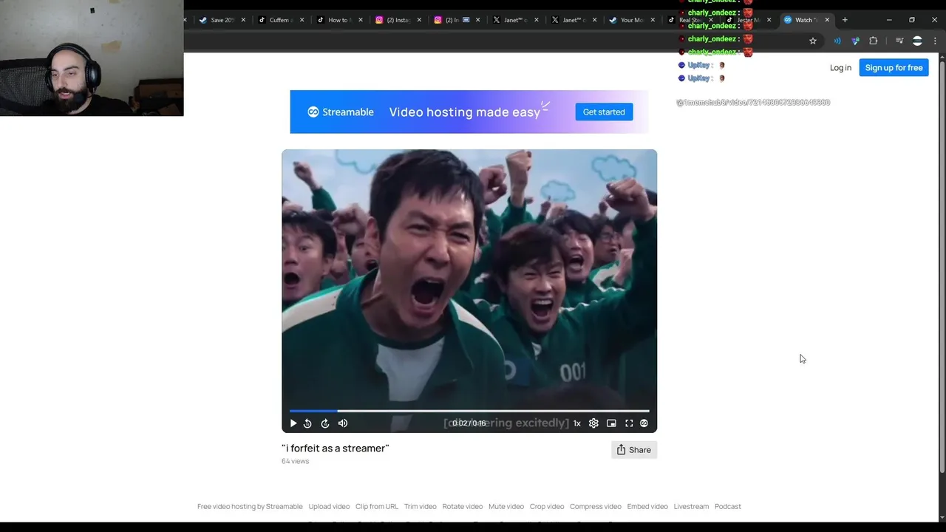Viewport: 946px width, 532px height.
Task: Click the "64 views" text
Action: pos(295,461)
